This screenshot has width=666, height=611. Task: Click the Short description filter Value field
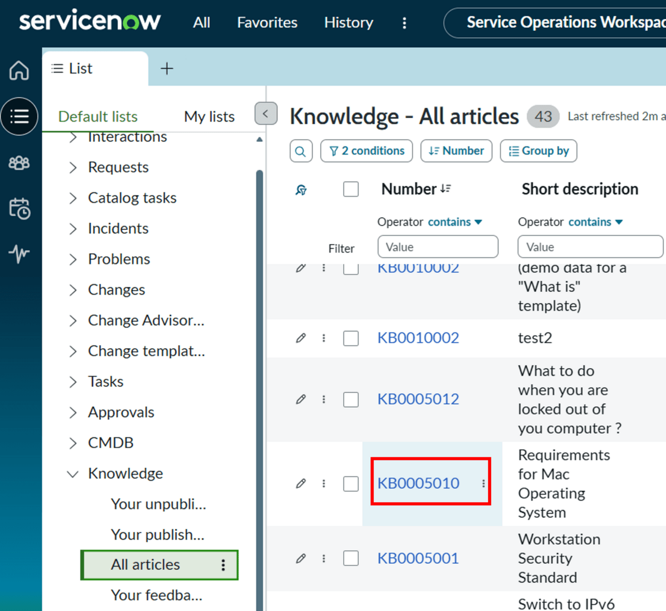(x=590, y=247)
